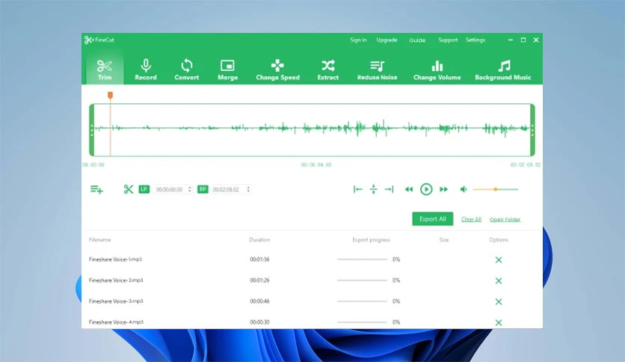The height and width of the screenshot is (362, 625).
Task: Click Sign In in title bar
Action: (x=358, y=40)
